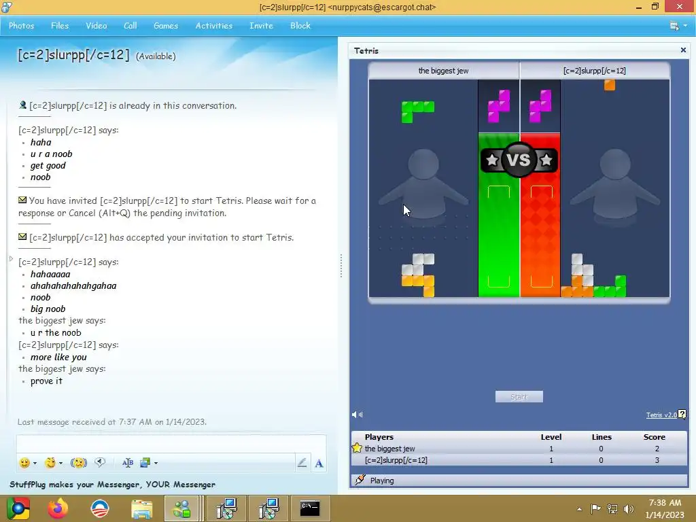Click the Level column header
Image resolution: width=696 pixels, height=522 pixels.
(551, 437)
